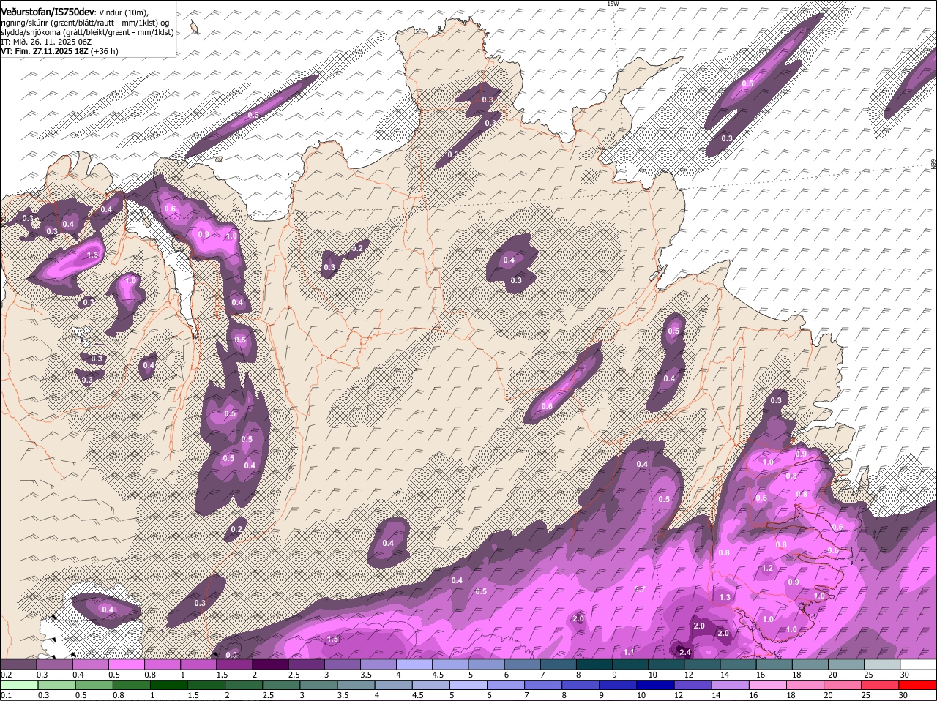Select the 'IT: Mið. 26. 11. 2025 06Z' line
The image size is (937, 701).
point(46,42)
